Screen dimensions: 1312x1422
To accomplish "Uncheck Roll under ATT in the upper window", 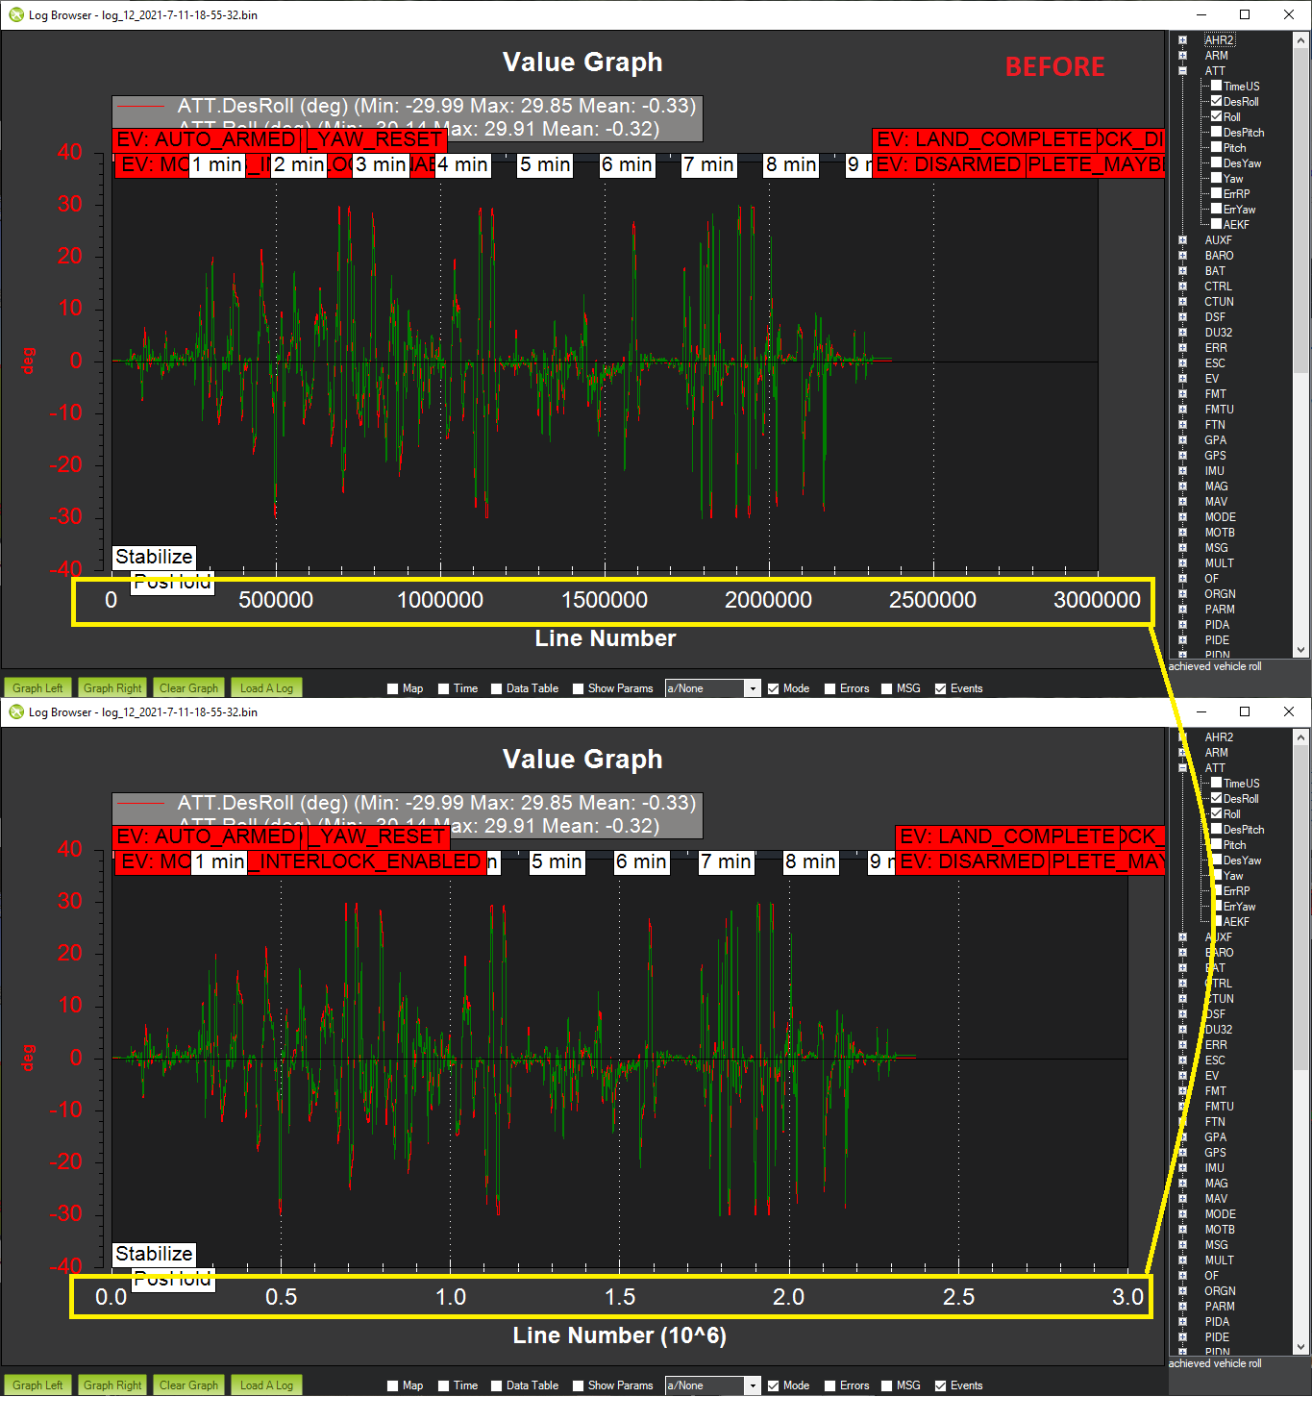I will click(1216, 116).
